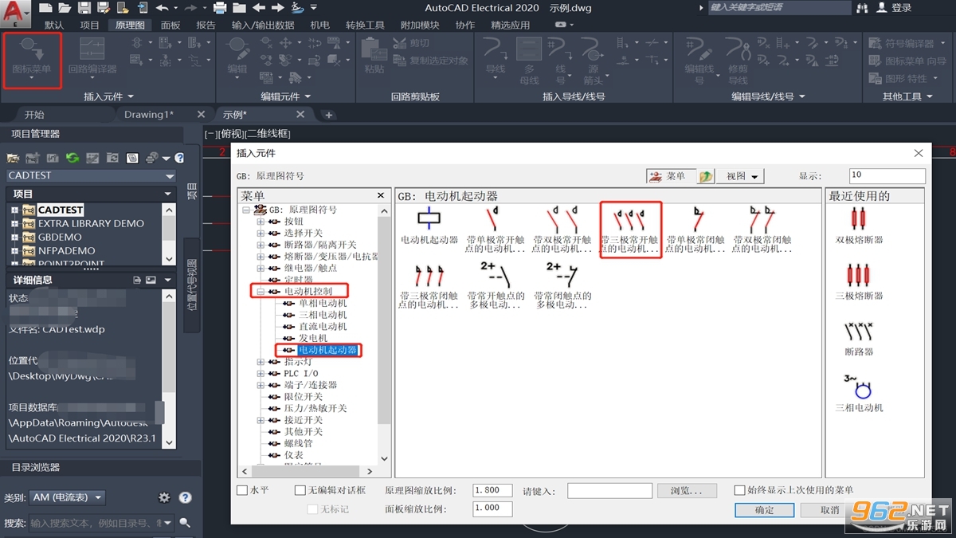956x538 pixels.
Task: Switch to the Drawing1* document tab
Action: point(149,115)
